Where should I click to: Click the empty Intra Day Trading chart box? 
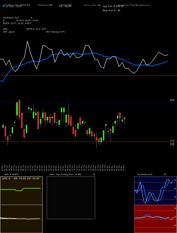pyautogui.click(x=71, y=198)
